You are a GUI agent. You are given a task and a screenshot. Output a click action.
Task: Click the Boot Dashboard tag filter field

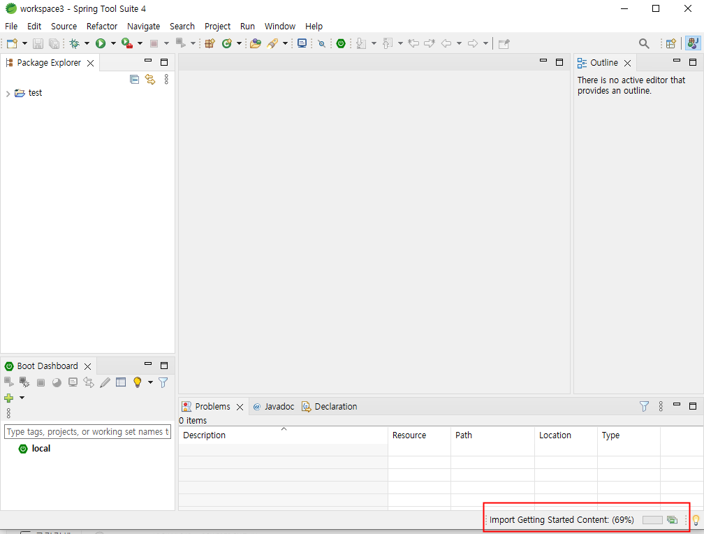coord(87,431)
